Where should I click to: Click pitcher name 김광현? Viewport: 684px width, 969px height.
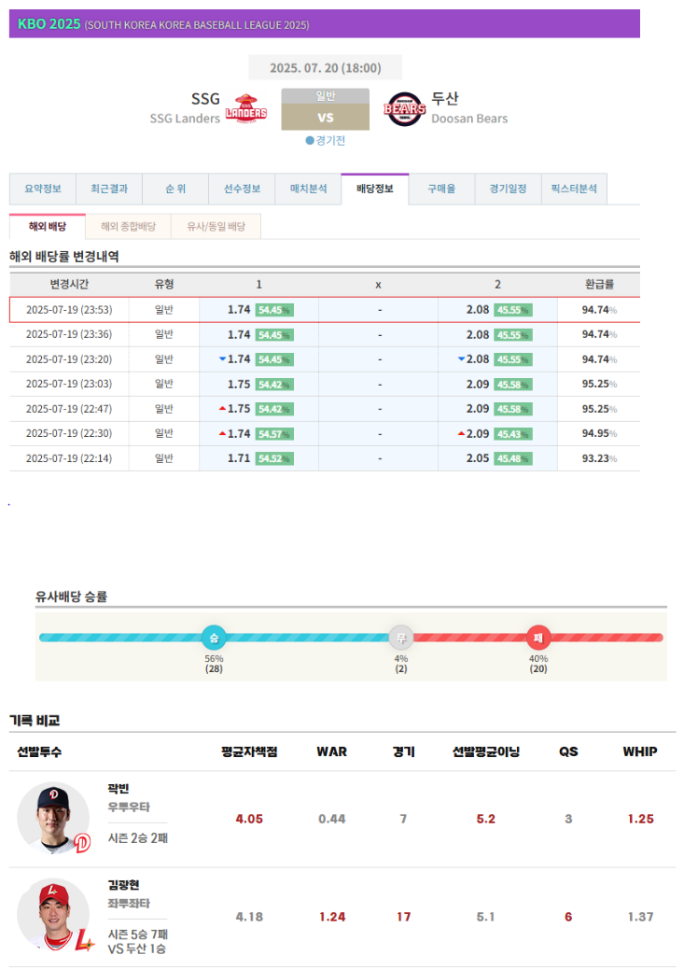123,885
